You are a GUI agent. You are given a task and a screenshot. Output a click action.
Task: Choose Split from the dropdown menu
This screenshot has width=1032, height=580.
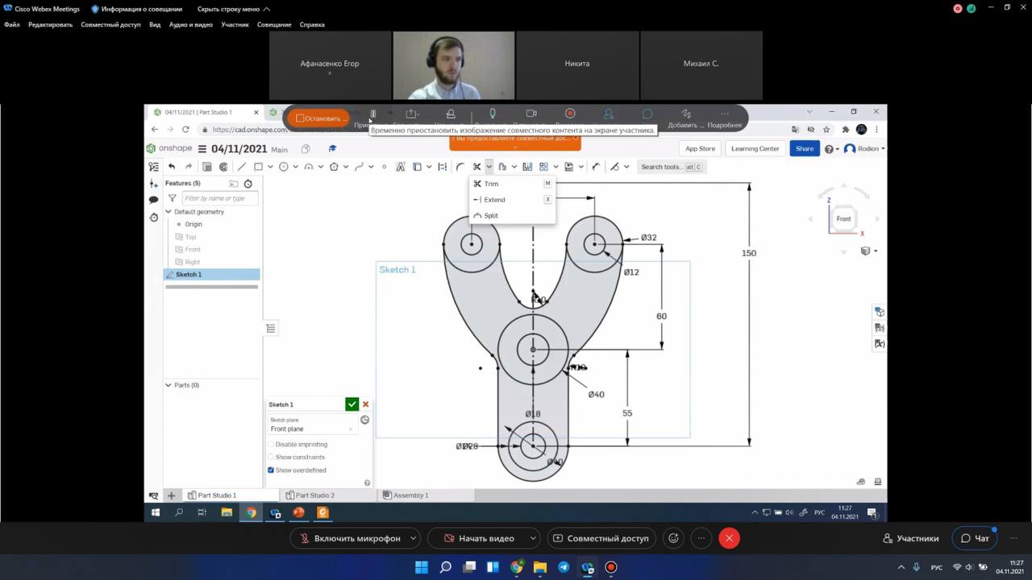(512, 216)
